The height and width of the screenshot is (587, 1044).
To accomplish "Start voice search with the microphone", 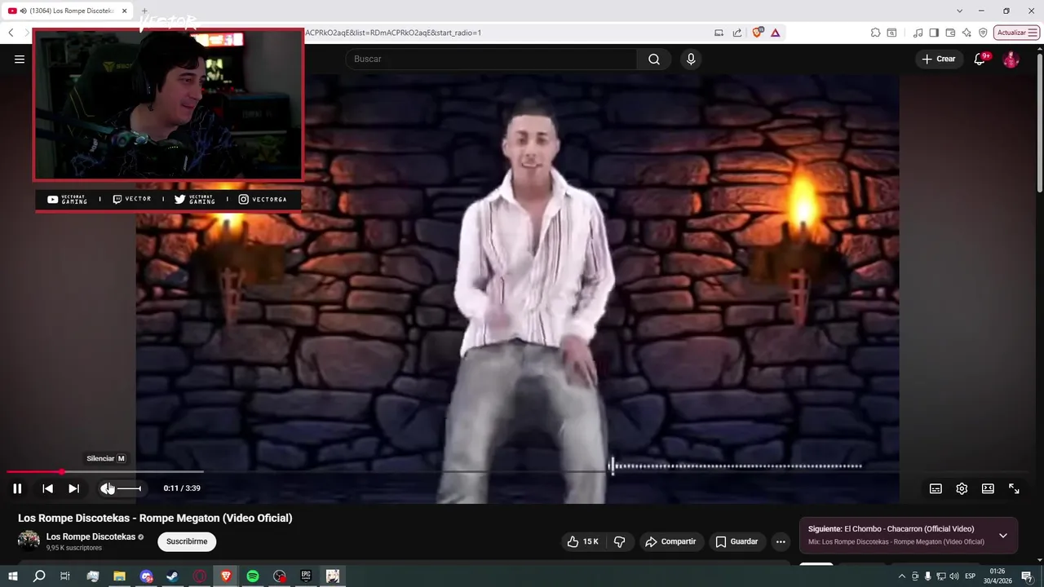I will coord(691,59).
